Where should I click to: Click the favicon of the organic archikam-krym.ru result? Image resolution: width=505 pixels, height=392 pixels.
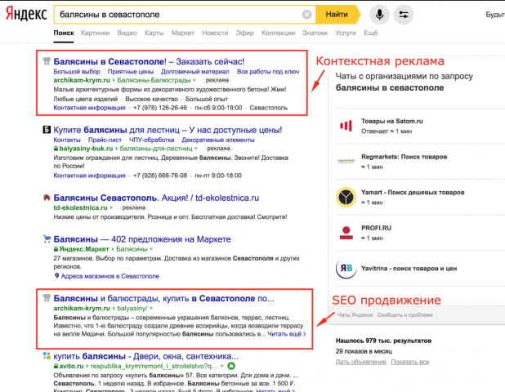[47, 298]
